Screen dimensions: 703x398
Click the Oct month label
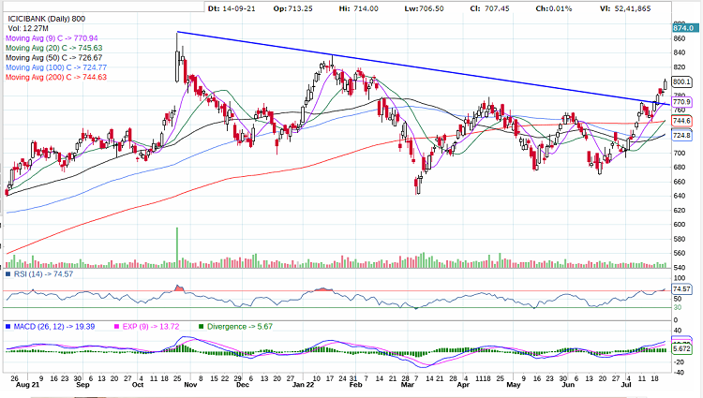[138, 385]
